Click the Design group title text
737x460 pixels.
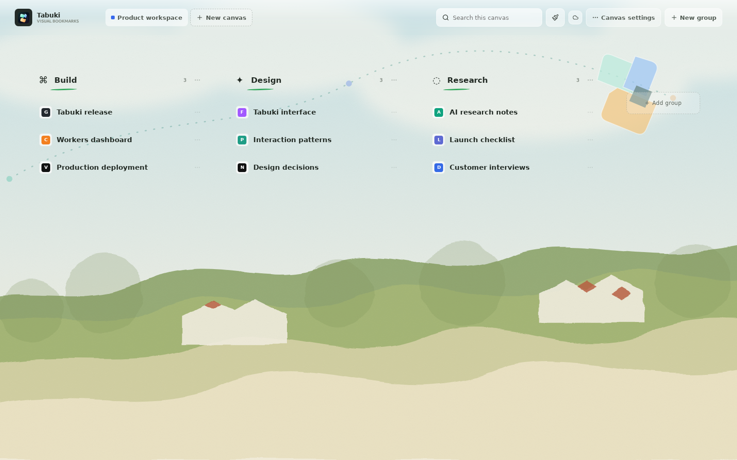click(x=266, y=80)
